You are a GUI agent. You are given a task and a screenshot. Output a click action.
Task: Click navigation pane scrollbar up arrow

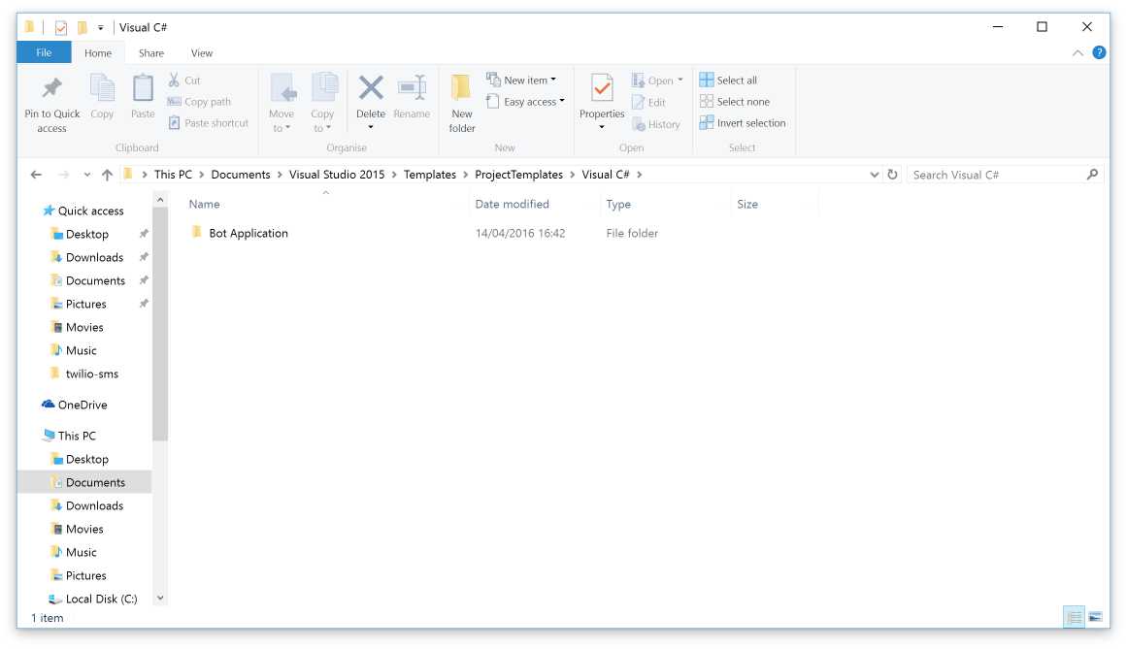tap(160, 200)
